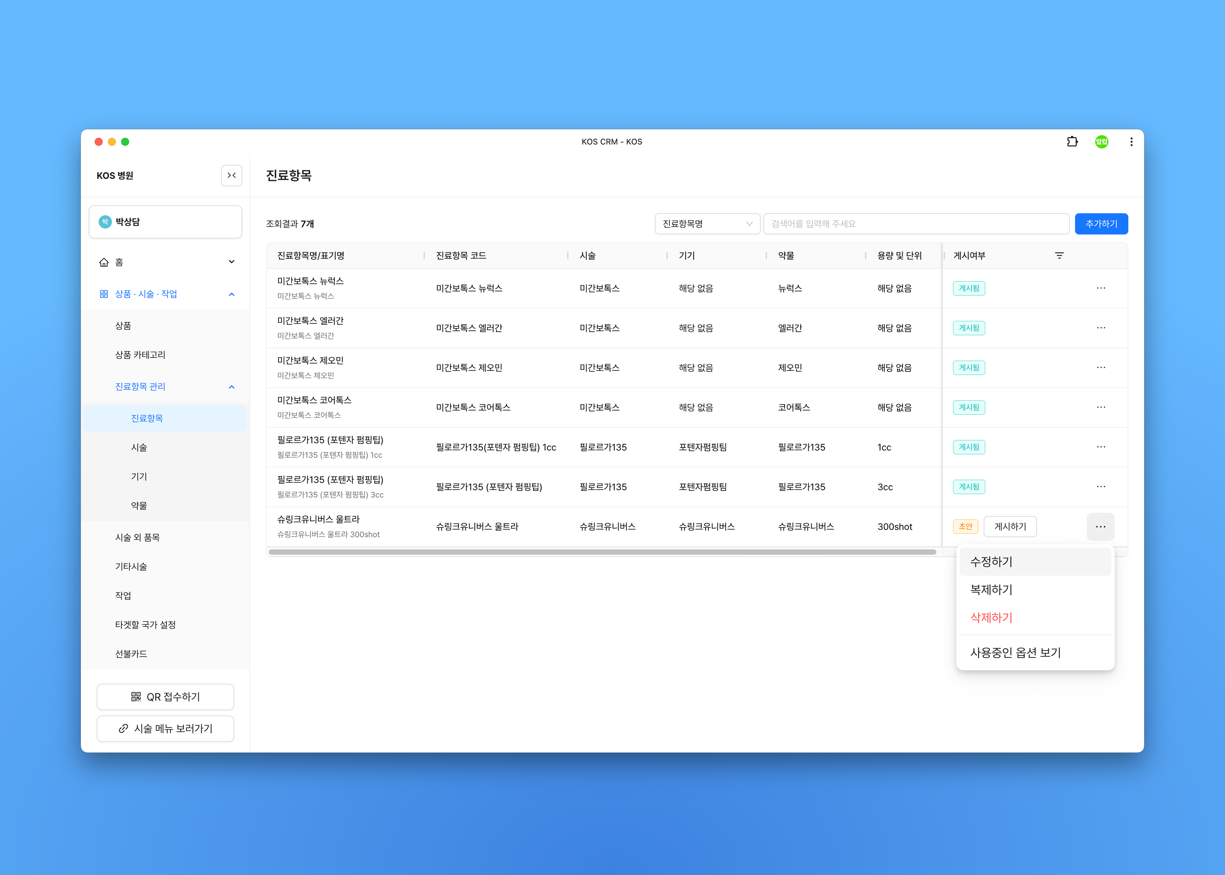This screenshot has height=875, width=1225.
Task: Collapse the 진료항목 관리 submenu
Action: [232, 387]
